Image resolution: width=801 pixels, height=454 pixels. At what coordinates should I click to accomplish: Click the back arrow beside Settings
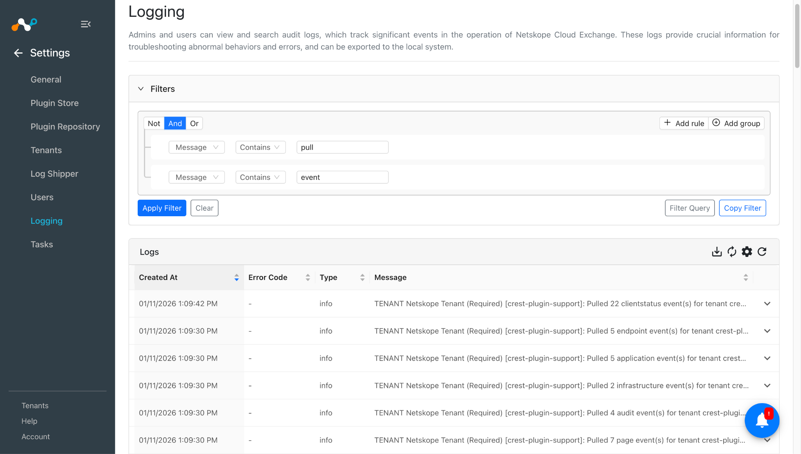click(18, 53)
